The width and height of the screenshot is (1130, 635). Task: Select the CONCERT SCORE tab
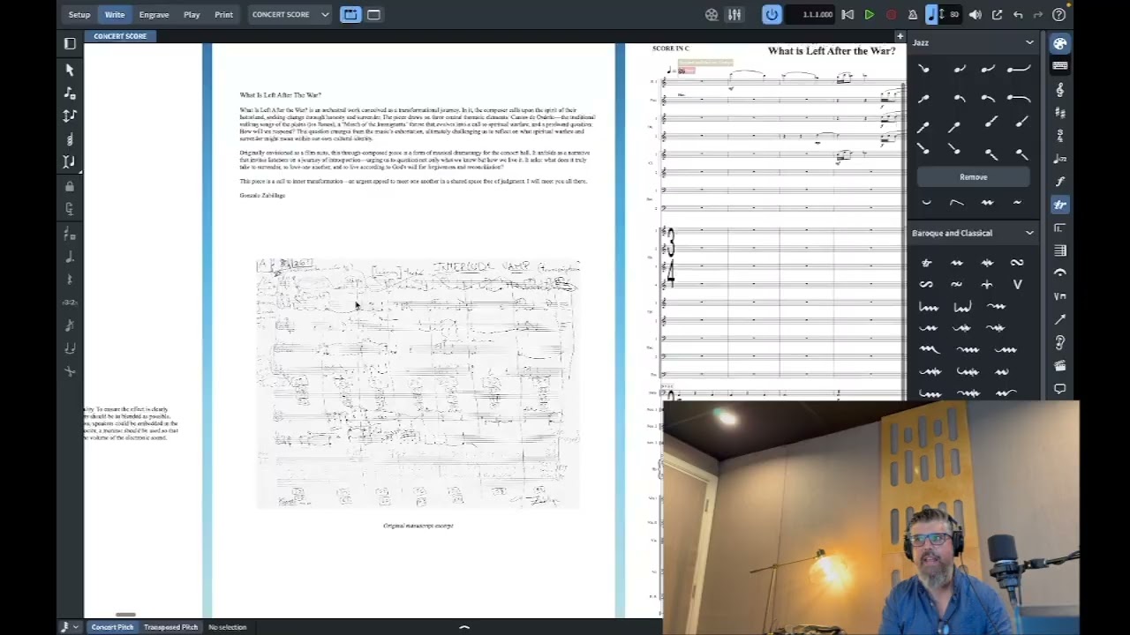(120, 36)
